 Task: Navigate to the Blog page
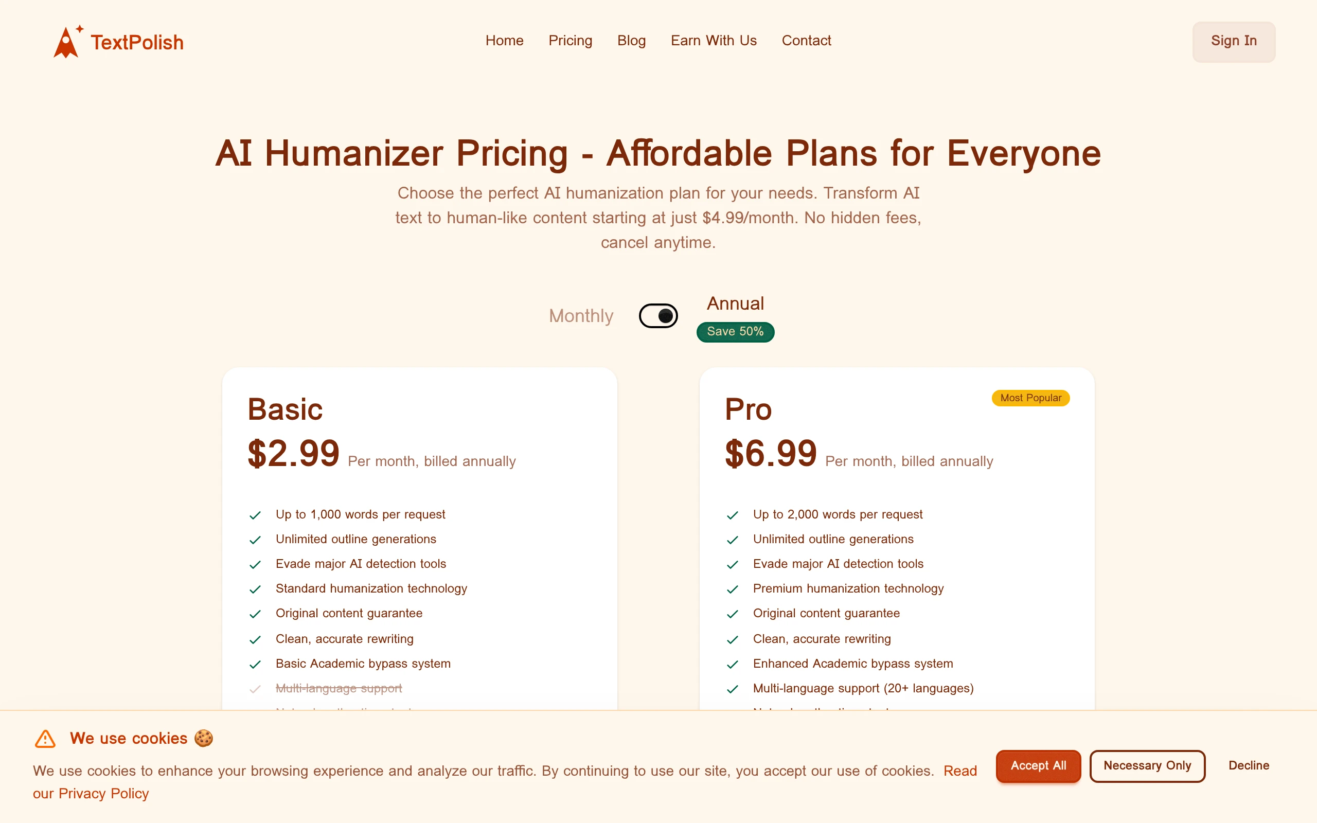coord(631,40)
